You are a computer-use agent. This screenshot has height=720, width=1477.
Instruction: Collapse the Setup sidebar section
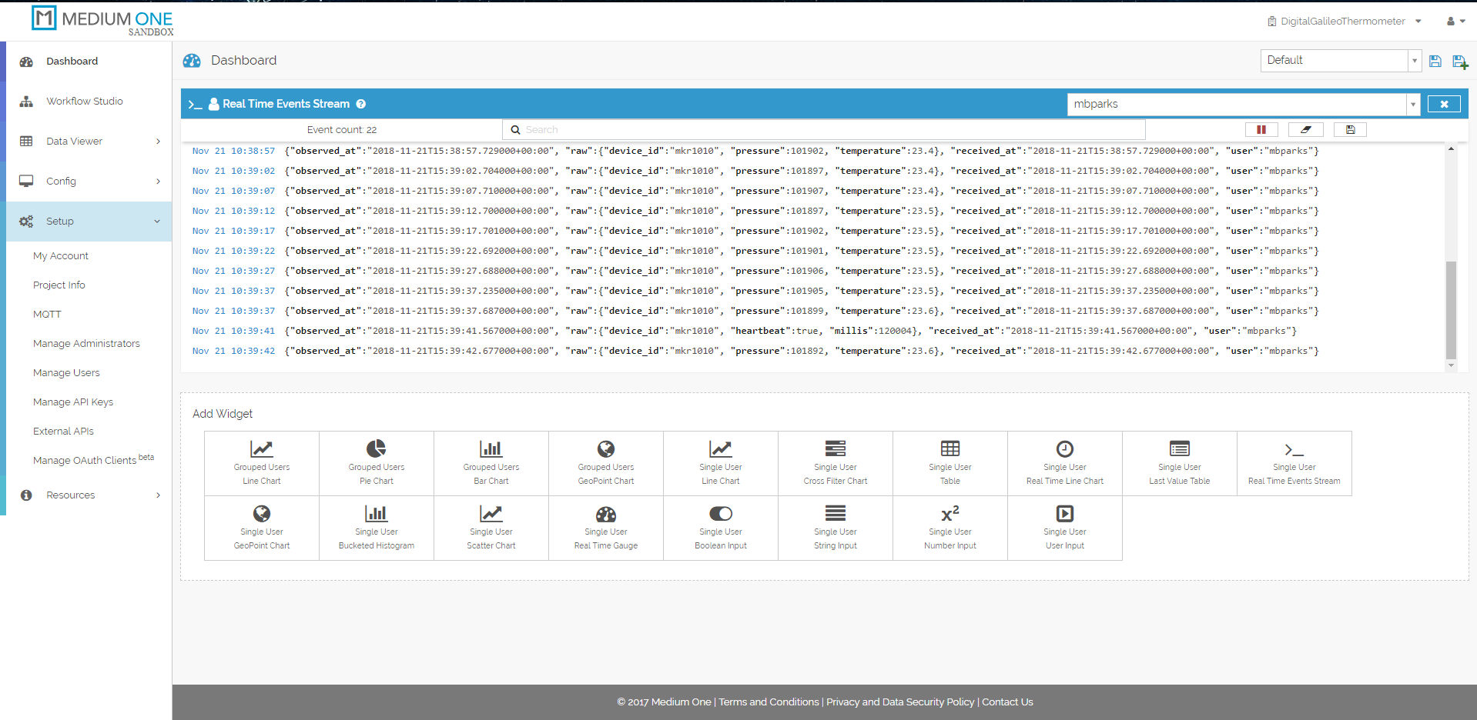tap(89, 222)
